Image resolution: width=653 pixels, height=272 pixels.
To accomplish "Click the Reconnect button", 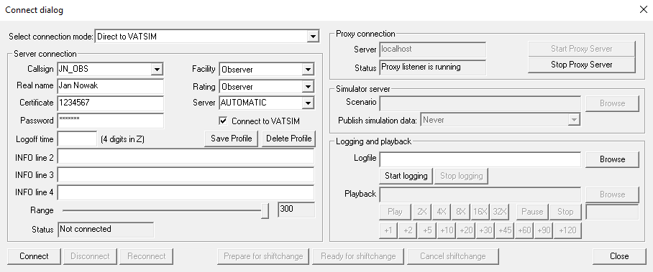I will coord(146,256).
